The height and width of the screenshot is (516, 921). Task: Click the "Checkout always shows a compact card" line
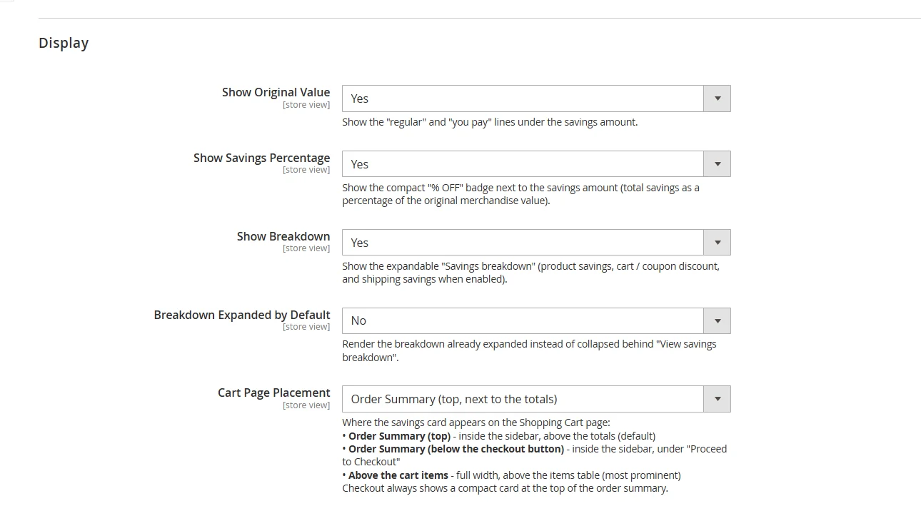[505, 488]
